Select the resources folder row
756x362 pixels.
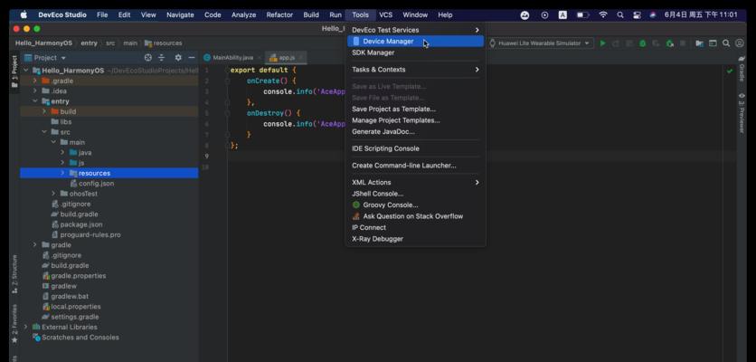point(109,173)
